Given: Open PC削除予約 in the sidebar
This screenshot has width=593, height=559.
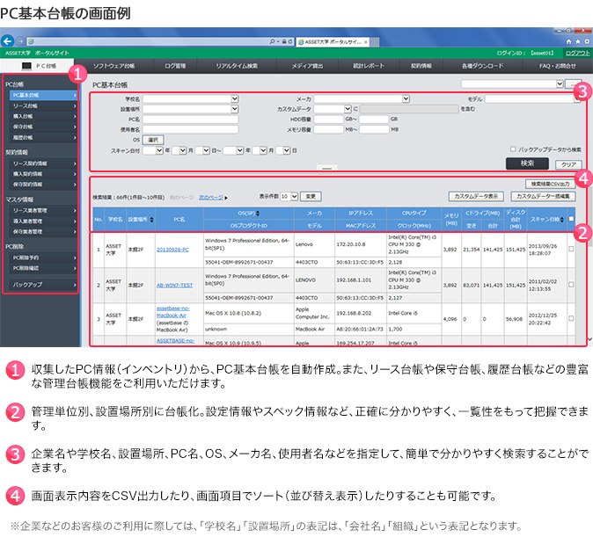Looking at the screenshot, I should [x=43, y=258].
